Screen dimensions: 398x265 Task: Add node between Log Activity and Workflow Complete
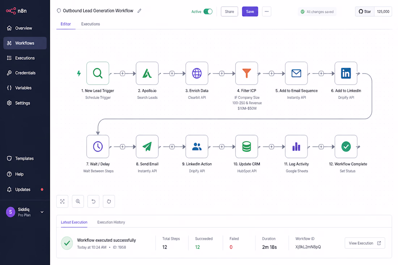click(321, 146)
